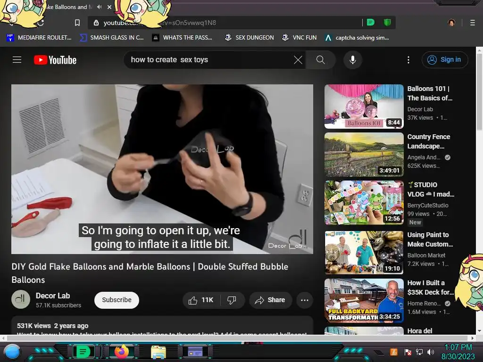Open Country Fence Landscape video thumbnail
Viewport: 483px width, 362px height.
tap(364, 155)
